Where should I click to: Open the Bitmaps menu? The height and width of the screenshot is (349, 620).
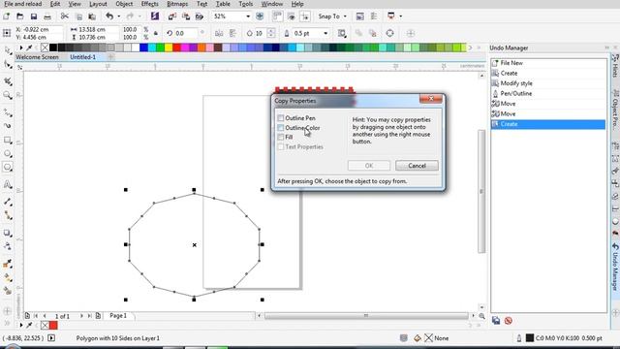tap(177, 4)
